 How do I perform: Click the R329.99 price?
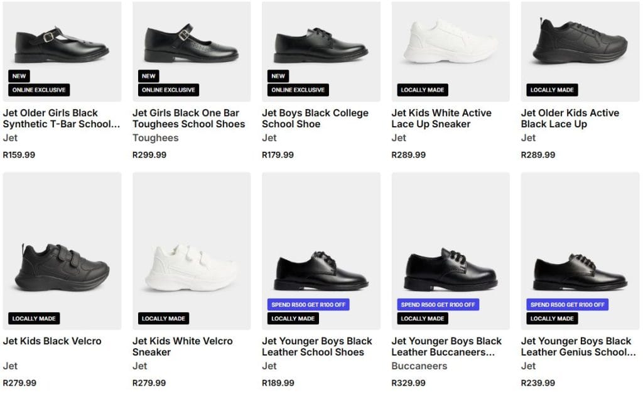point(408,383)
